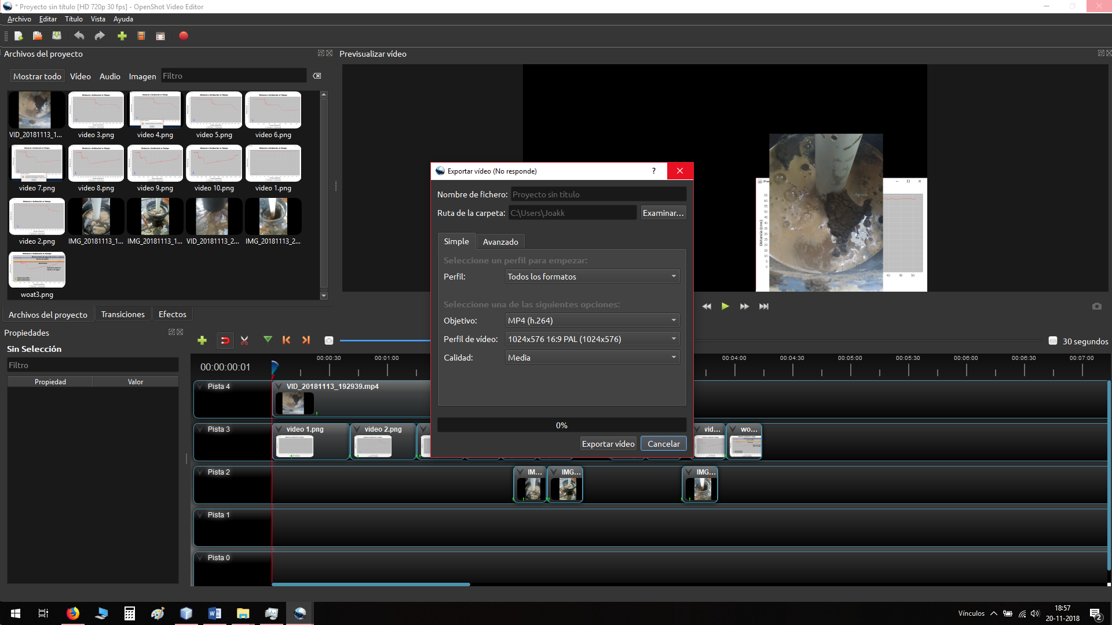Take a preview snapshot with the camera icon

click(1097, 306)
